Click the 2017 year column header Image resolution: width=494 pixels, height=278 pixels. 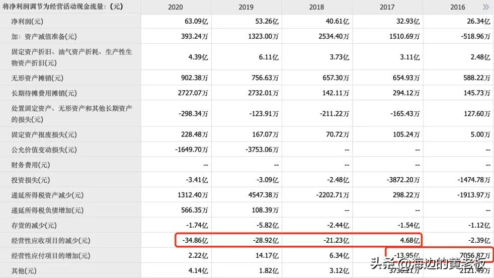click(x=387, y=7)
